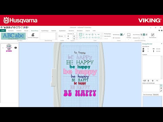
Task: Select the diamond lettering shape in second row
Action: (87, 38)
